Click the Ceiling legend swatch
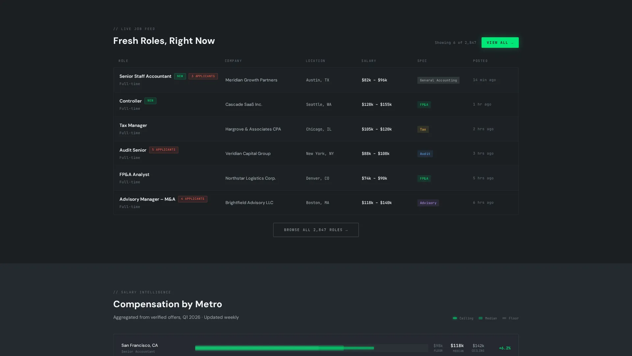Screen dimensions: 632x356 tap(455, 318)
